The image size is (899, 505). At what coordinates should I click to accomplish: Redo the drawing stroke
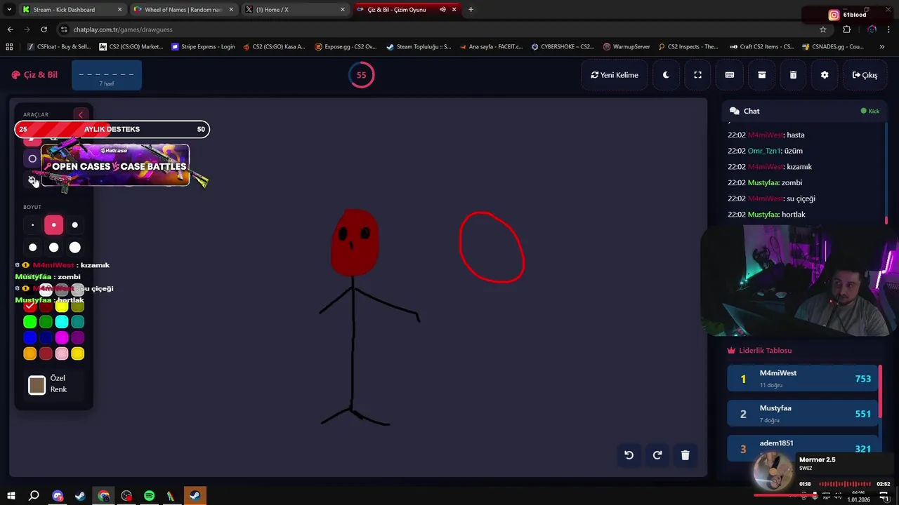657,455
